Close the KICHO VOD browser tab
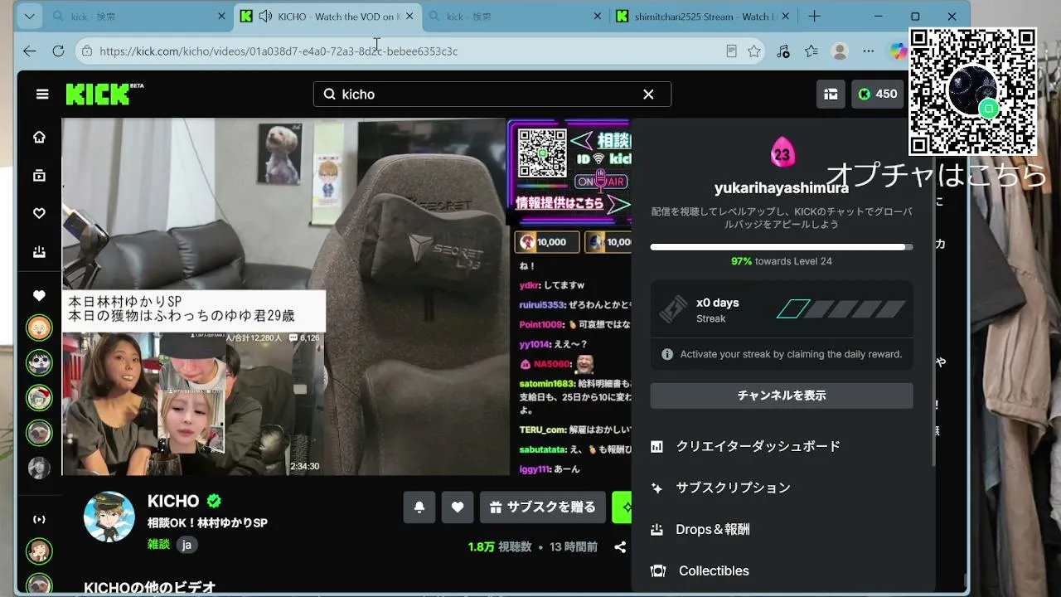This screenshot has width=1061, height=597. point(409,17)
